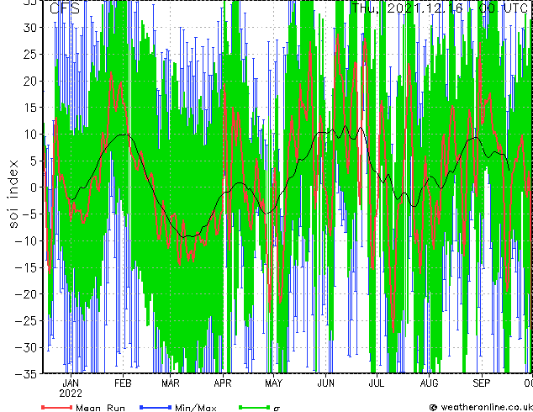Click the AUG month label
The height and width of the screenshot is (412, 533).
tap(429, 383)
